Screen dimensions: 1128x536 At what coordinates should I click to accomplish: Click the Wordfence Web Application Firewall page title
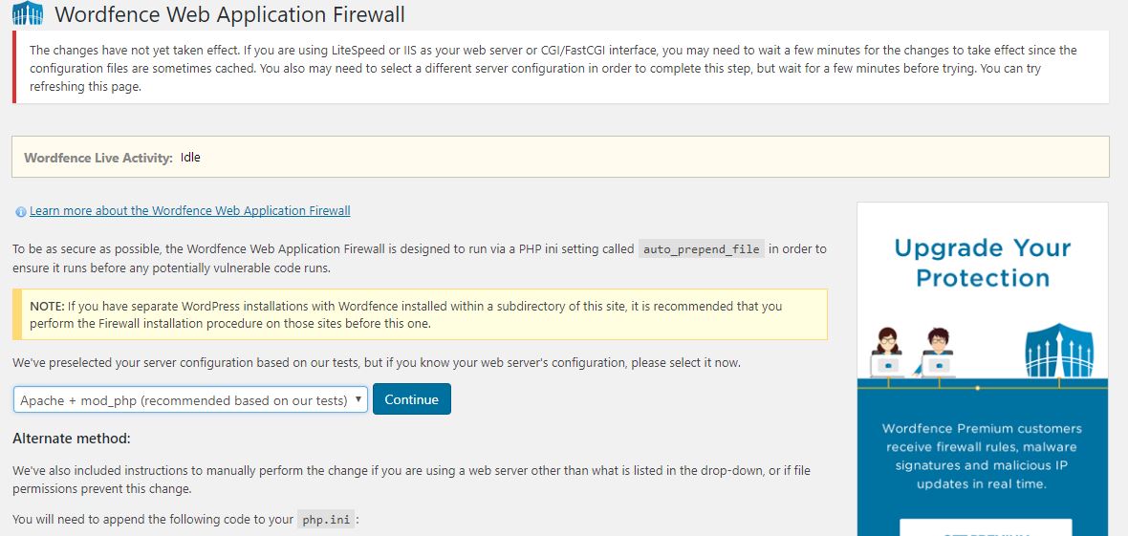coord(229,13)
